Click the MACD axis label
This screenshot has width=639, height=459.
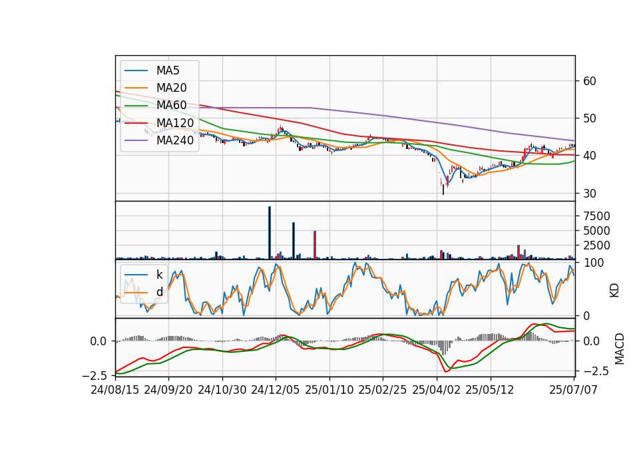[620, 349]
